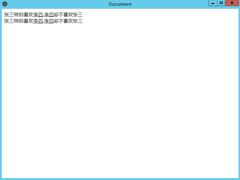Click the second line of Chinese text
Screen dimensions: 240x180
point(43,21)
